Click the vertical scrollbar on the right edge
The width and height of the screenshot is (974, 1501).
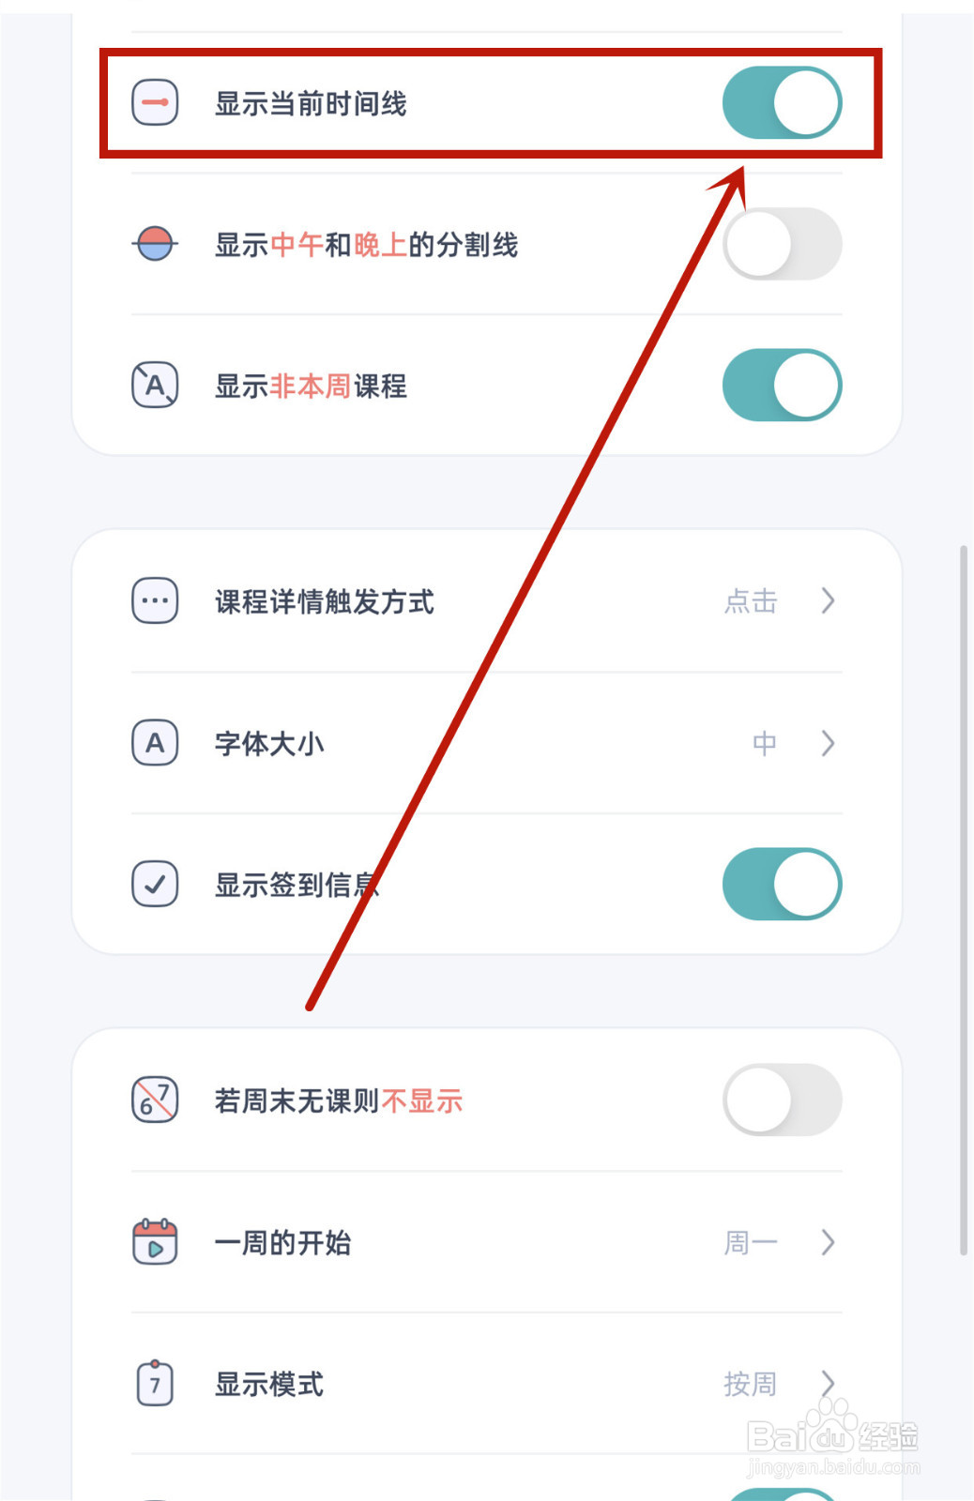coord(963,899)
